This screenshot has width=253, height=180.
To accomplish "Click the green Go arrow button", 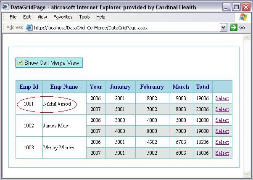I will tap(234, 27).
